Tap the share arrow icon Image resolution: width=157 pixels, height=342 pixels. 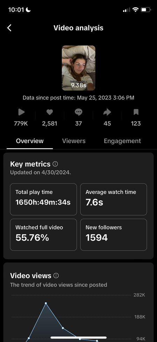point(107,112)
